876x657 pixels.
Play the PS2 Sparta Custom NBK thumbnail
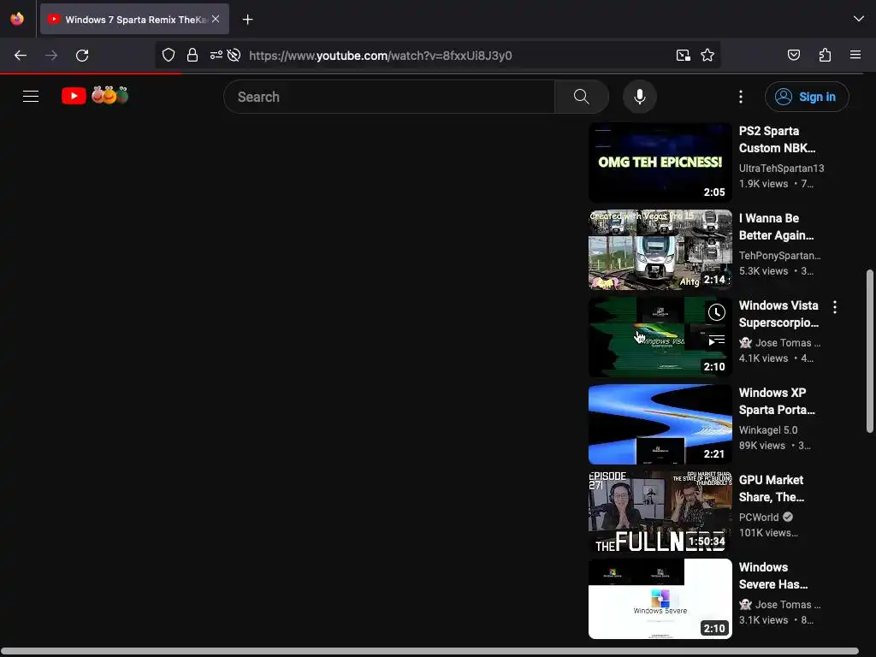point(660,163)
